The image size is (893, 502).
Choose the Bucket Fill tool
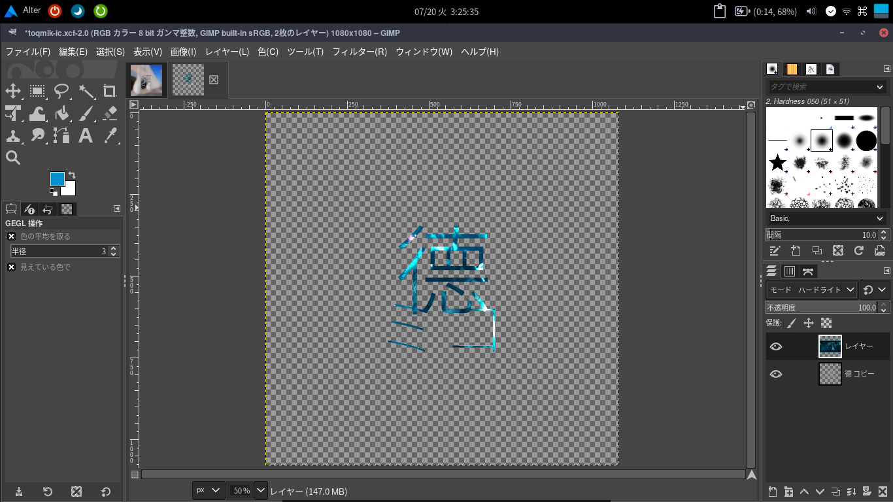click(x=62, y=114)
